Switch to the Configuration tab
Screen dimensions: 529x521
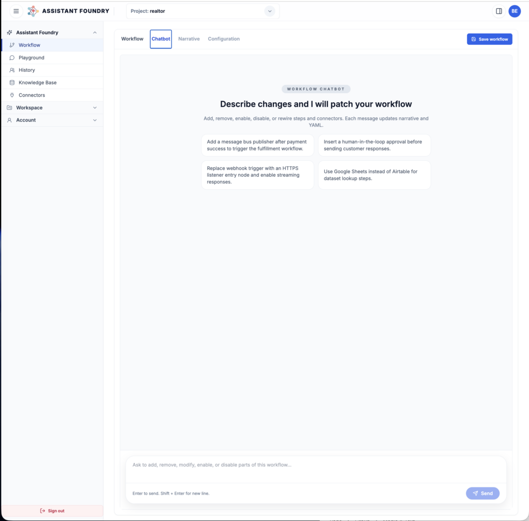point(224,39)
